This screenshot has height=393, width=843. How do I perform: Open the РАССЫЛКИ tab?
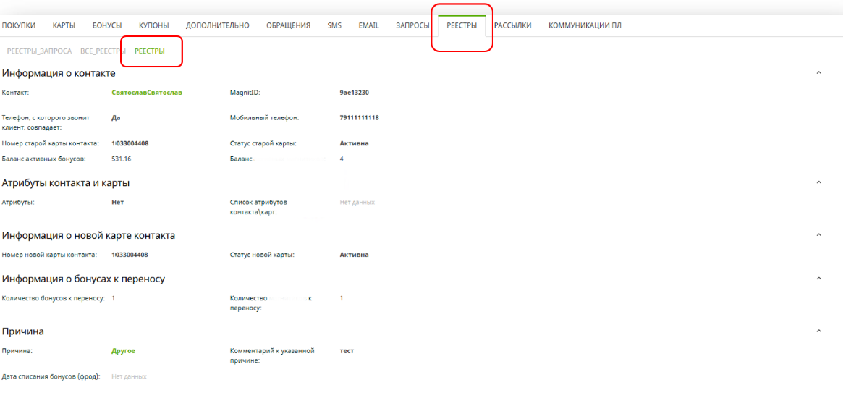click(x=512, y=25)
